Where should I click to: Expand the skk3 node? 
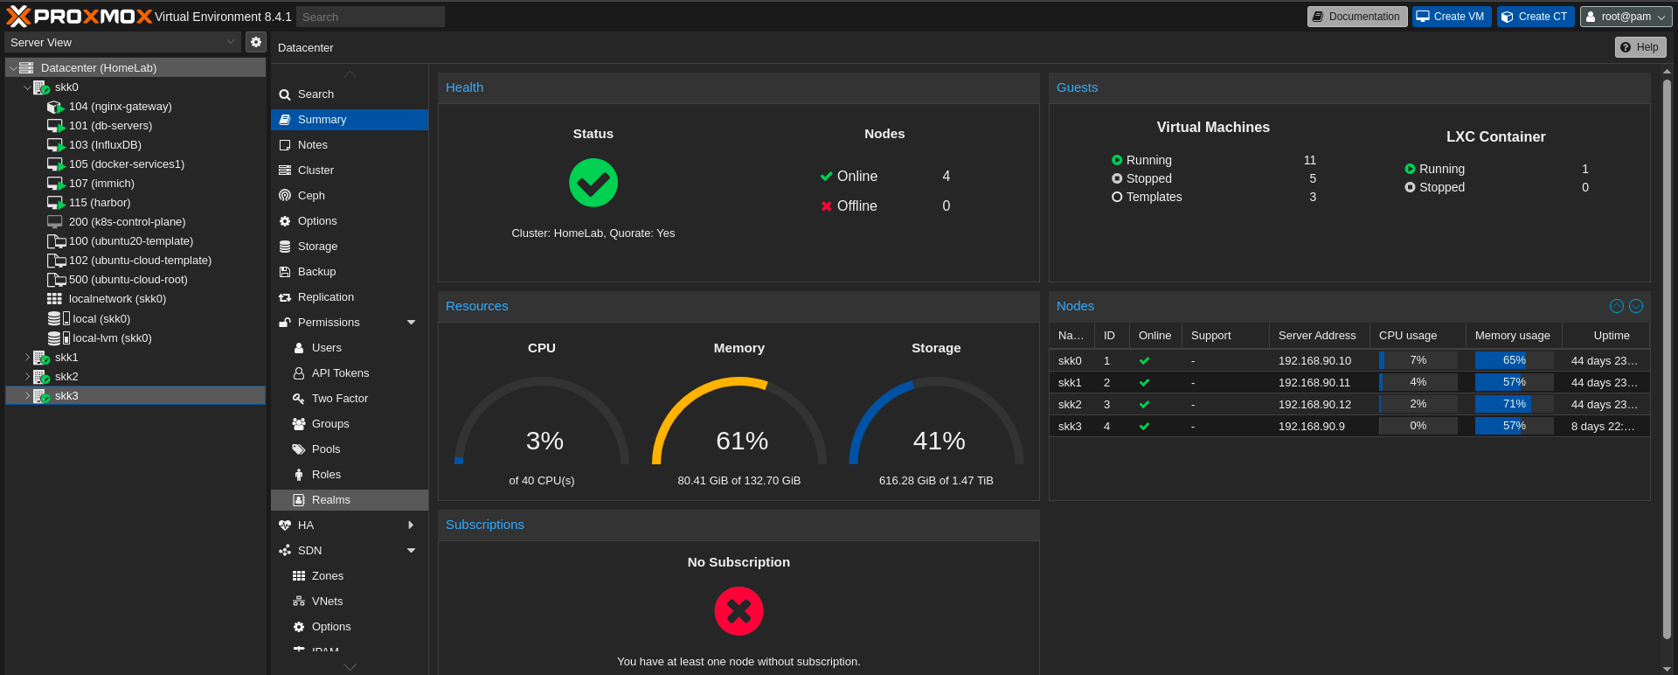coord(27,396)
